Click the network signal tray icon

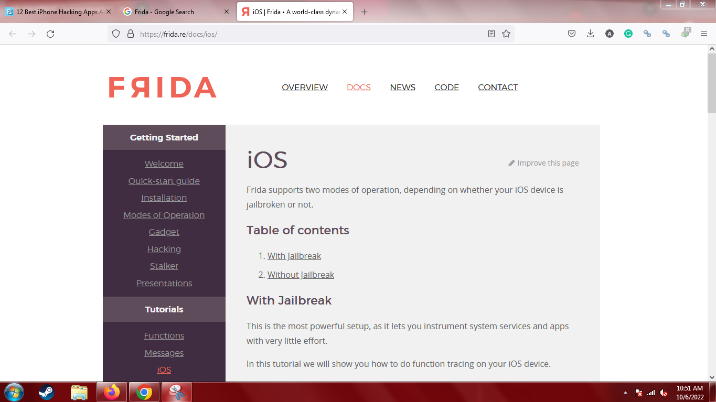(651, 393)
